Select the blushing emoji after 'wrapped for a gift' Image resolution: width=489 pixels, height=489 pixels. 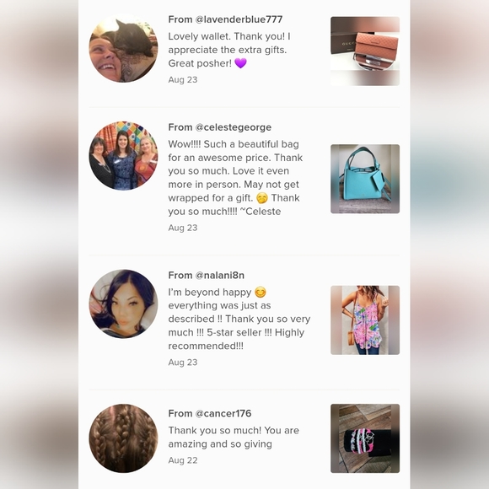262,198
